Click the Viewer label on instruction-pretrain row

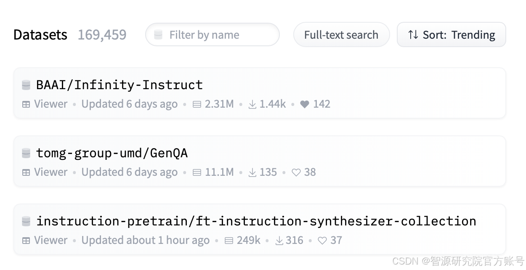coord(50,241)
